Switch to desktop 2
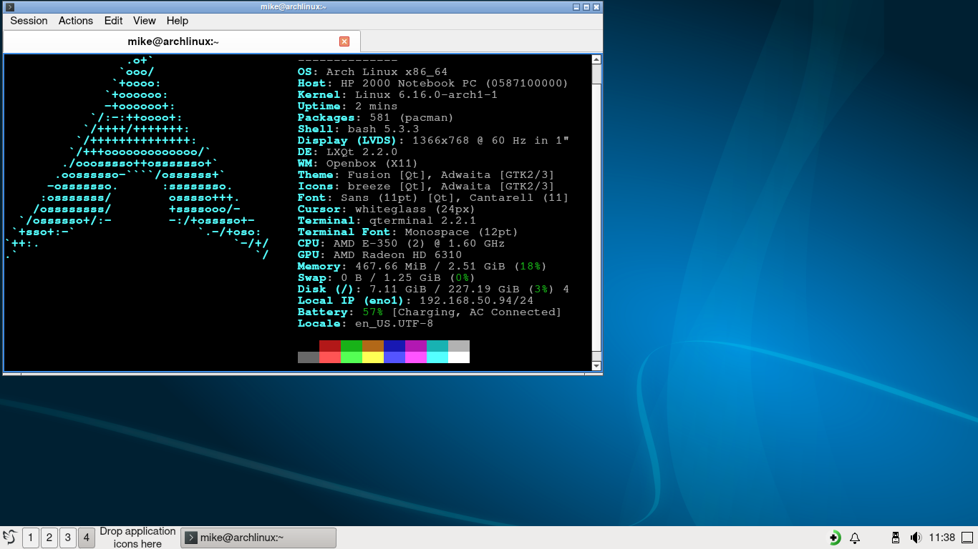This screenshot has height=549, width=978. (x=49, y=538)
